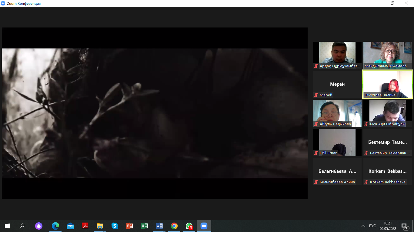This screenshot has height=232, width=414.
Task: Click the shared black-and-white video area
Action: click(155, 113)
